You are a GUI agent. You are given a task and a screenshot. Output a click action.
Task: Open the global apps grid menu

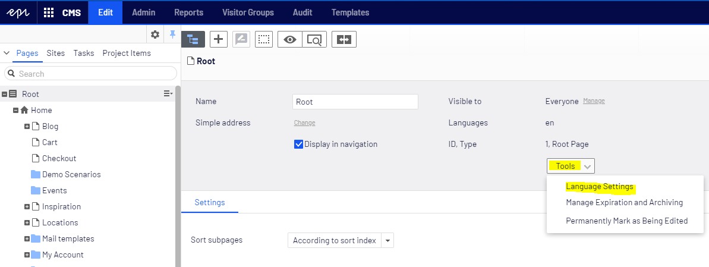(x=49, y=12)
